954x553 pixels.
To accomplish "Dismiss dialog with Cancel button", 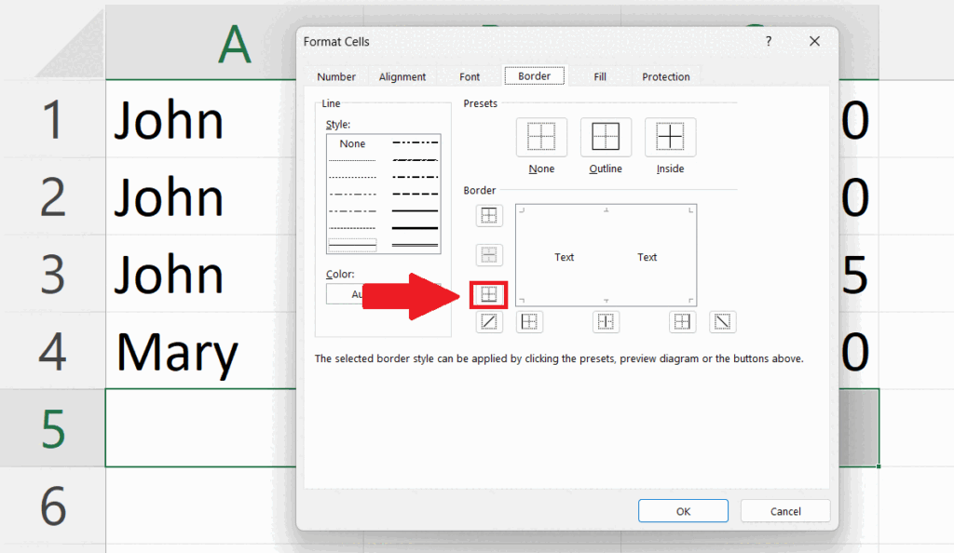I will (785, 511).
